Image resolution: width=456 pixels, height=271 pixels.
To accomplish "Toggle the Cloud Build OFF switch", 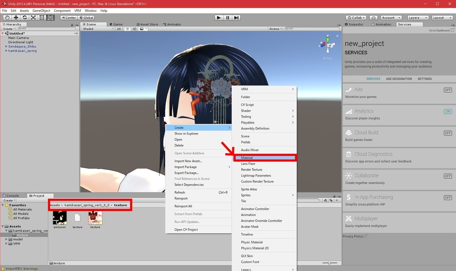I will pos(448,133).
